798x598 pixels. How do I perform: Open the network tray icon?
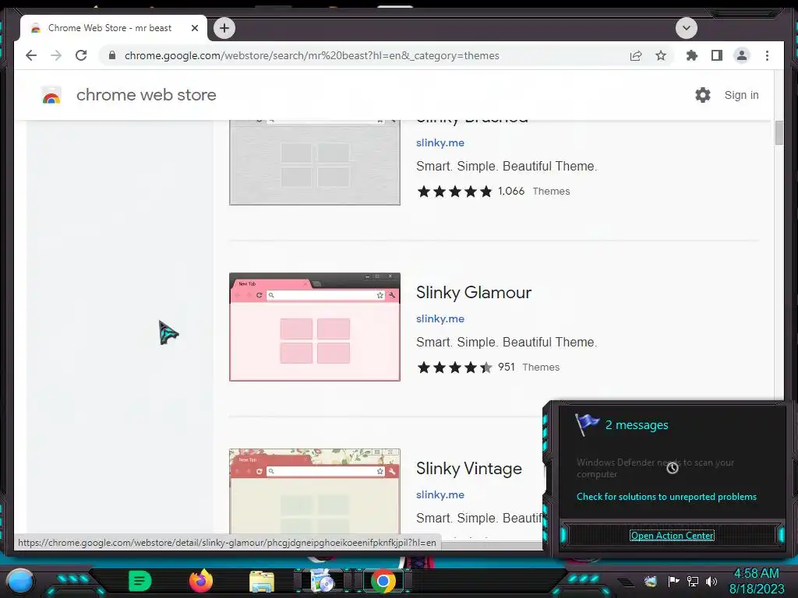693,581
